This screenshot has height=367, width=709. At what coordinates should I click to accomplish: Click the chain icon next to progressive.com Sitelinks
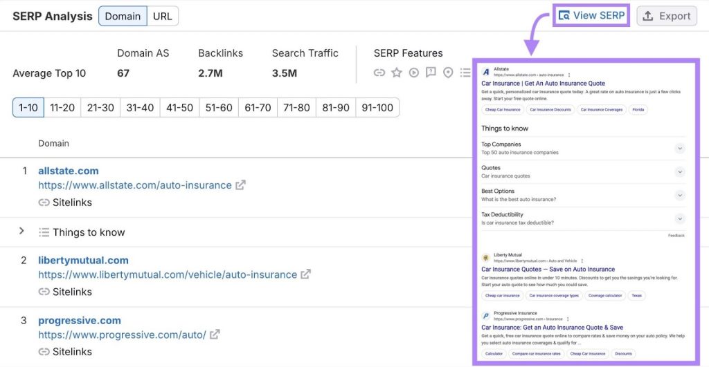click(x=44, y=352)
